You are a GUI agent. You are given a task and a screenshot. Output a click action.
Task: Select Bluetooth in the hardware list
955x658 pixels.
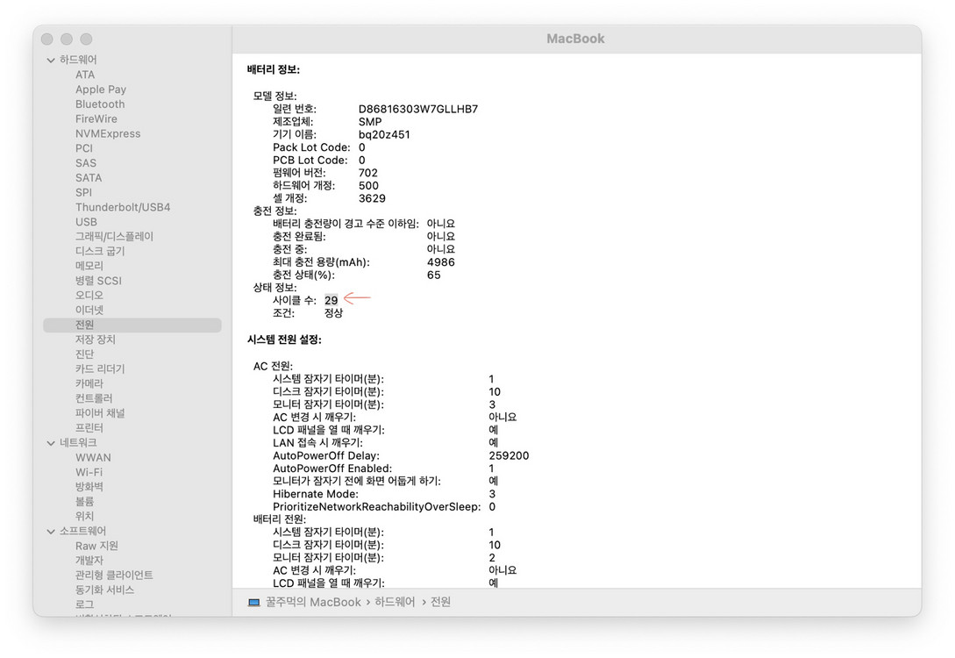(x=99, y=104)
